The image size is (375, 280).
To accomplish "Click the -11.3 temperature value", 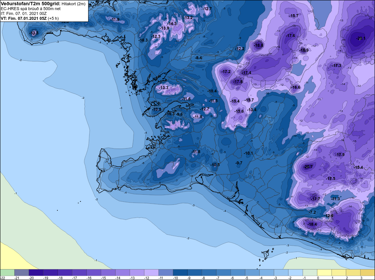I will [336, 199].
